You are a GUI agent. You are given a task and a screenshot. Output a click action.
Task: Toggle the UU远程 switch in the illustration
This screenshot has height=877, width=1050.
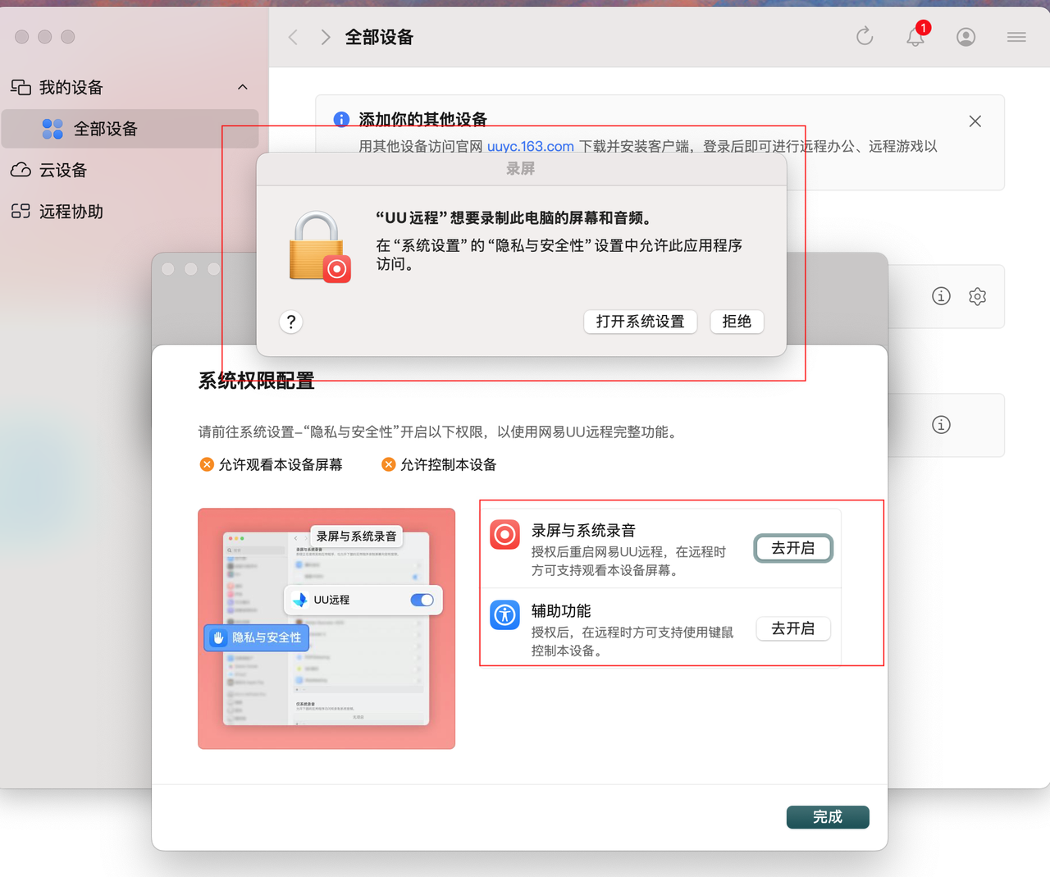pyautogui.click(x=422, y=600)
